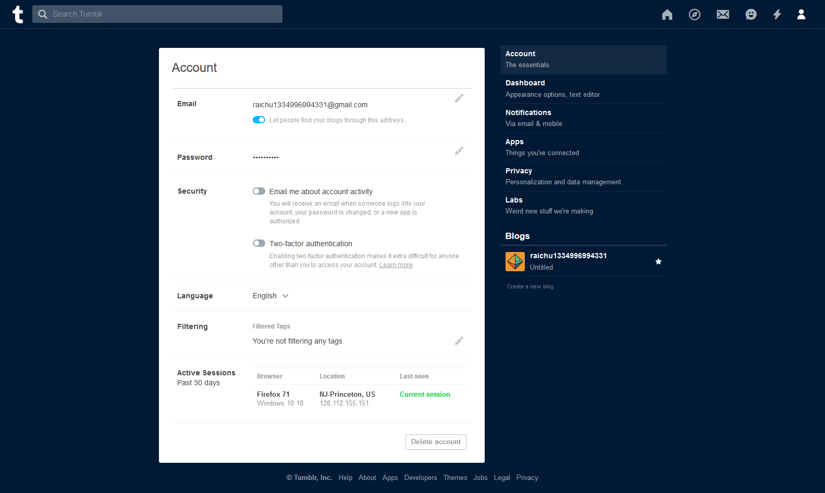Open the Home dashboard icon

click(667, 15)
